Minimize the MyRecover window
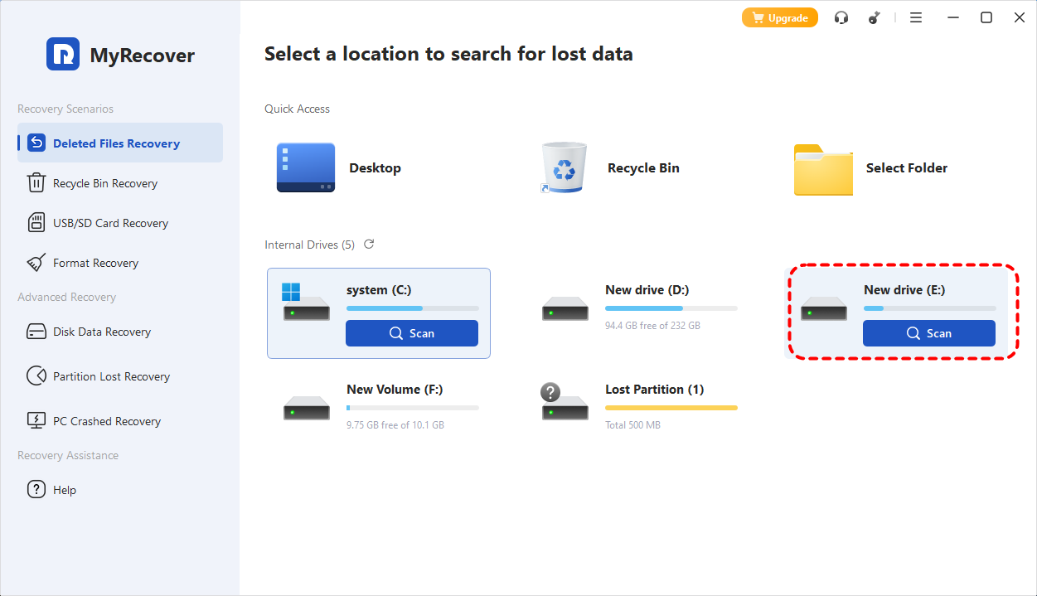The width and height of the screenshot is (1037, 596). coord(952,17)
